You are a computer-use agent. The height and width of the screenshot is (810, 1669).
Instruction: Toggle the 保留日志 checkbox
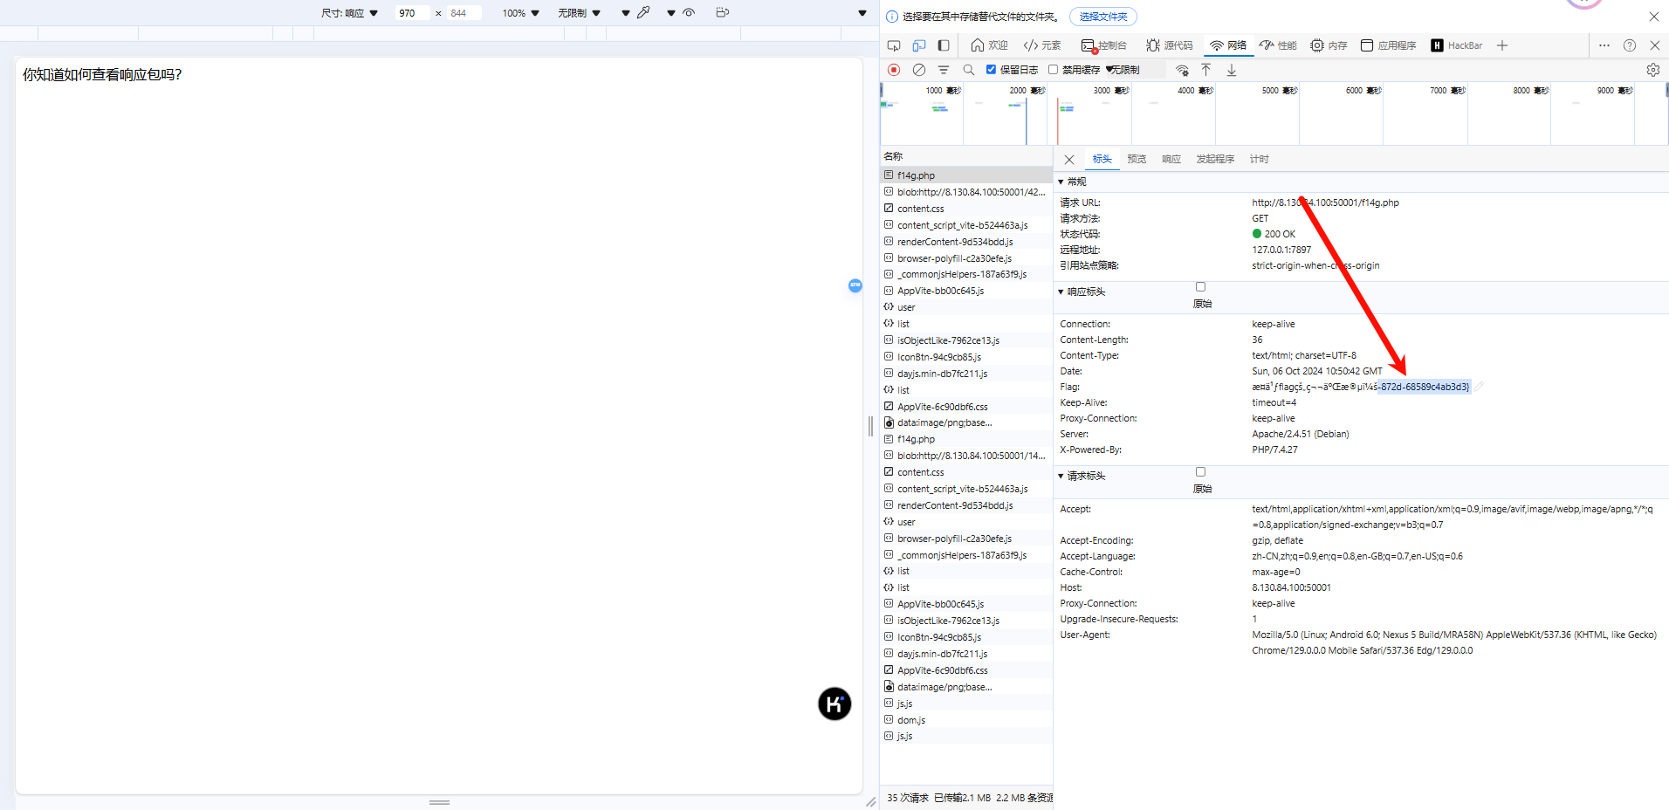coord(991,70)
